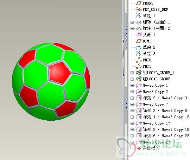190x160 pixels.
Task: Select 阵列 6 / Moved Copy 22 item
Action: coord(166,136)
